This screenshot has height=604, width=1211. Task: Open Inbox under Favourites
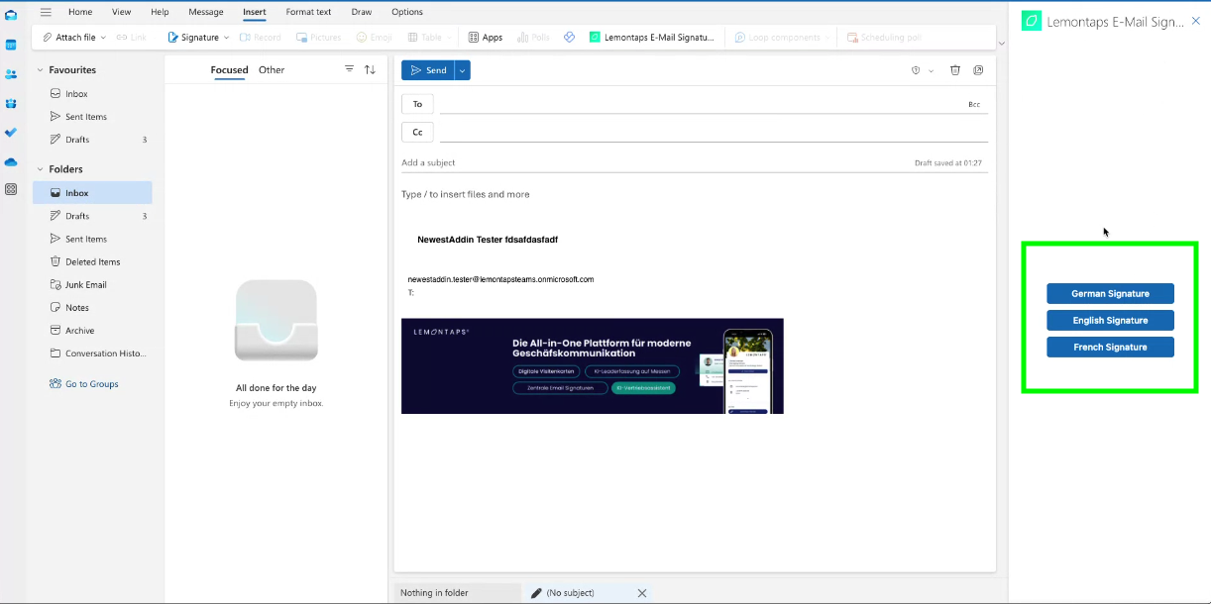pos(92,94)
